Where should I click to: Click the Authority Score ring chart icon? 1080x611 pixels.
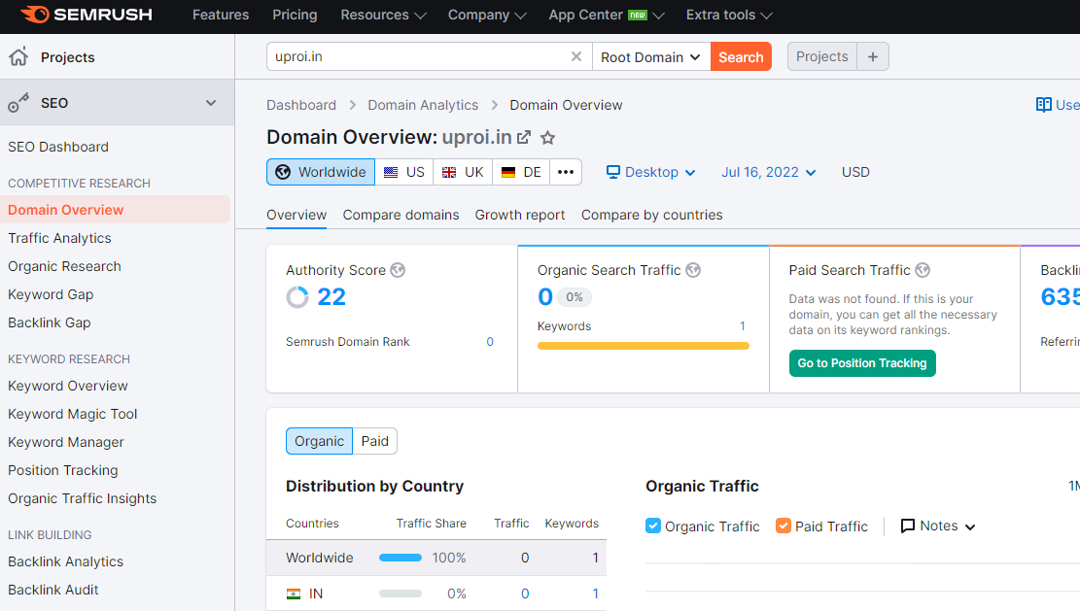pos(297,297)
